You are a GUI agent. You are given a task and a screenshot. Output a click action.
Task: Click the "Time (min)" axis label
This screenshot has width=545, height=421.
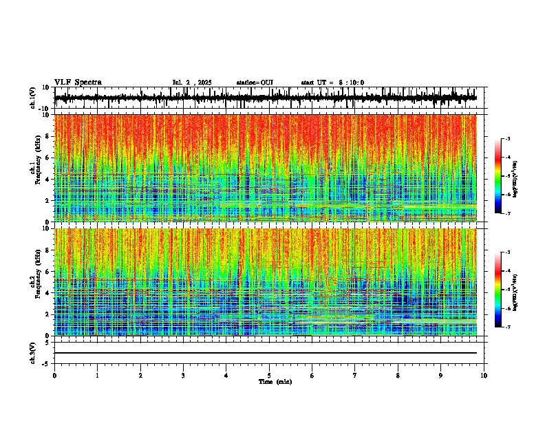click(275, 382)
